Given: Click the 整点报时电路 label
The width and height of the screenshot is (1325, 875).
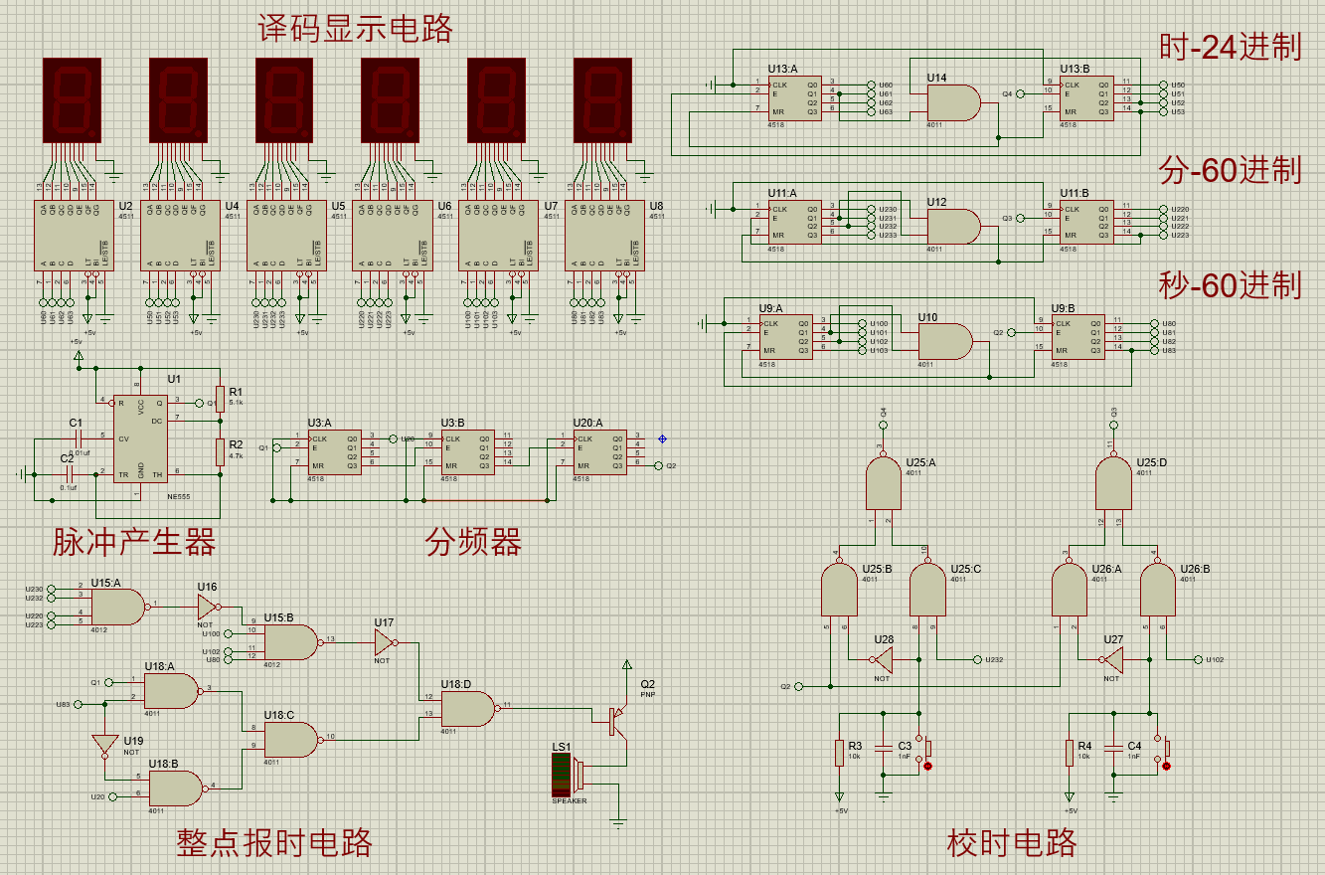Looking at the screenshot, I should (274, 842).
